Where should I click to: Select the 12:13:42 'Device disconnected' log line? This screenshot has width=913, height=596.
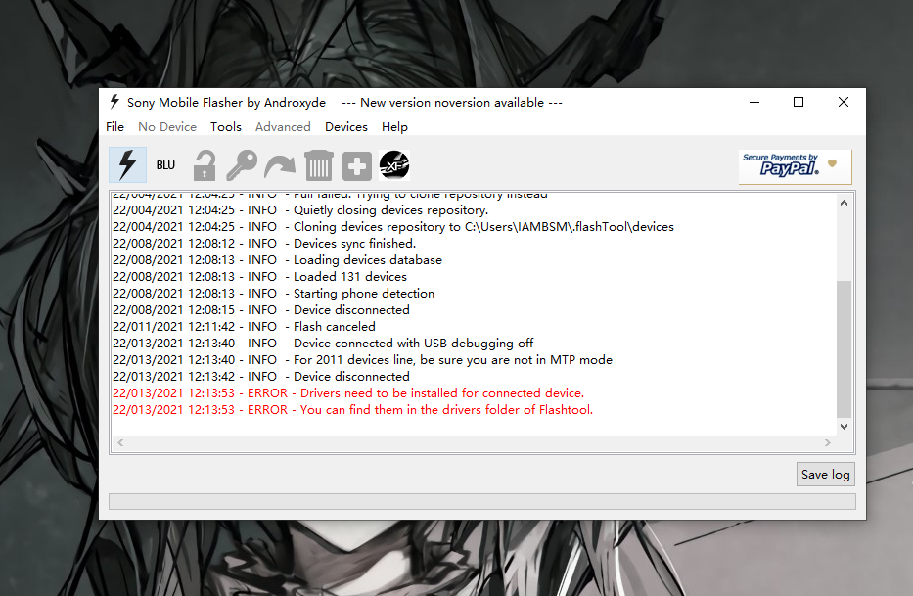(x=261, y=377)
